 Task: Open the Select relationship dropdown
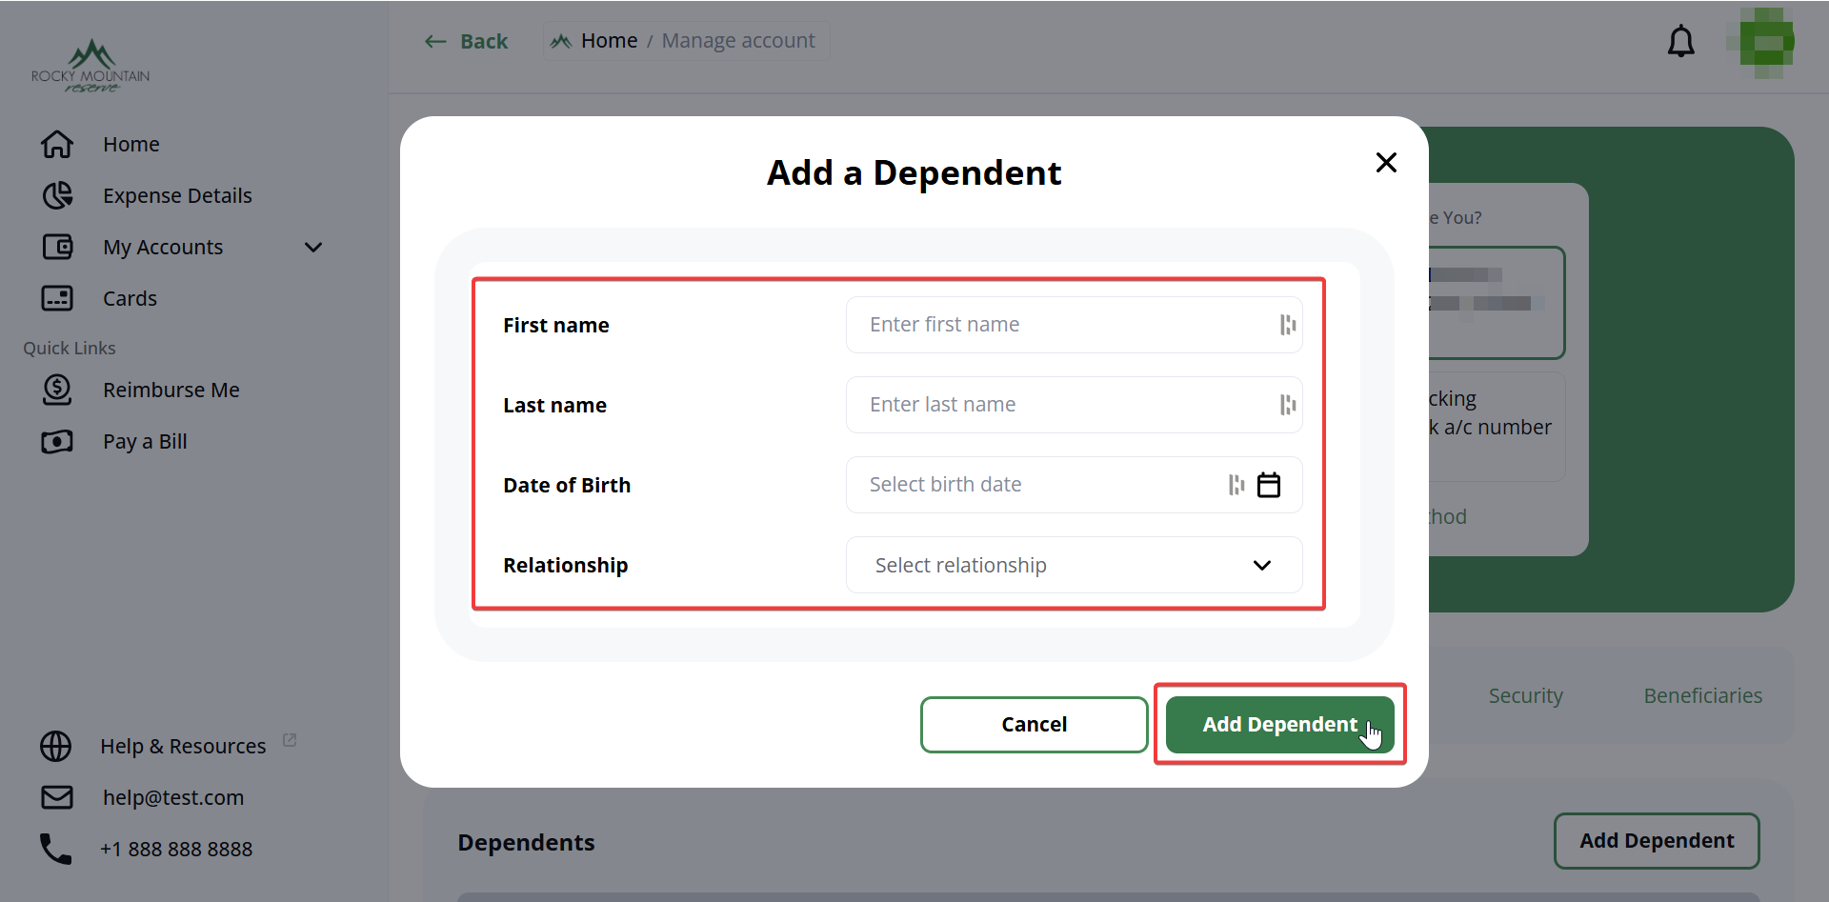pyautogui.click(x=1074, y=565)
